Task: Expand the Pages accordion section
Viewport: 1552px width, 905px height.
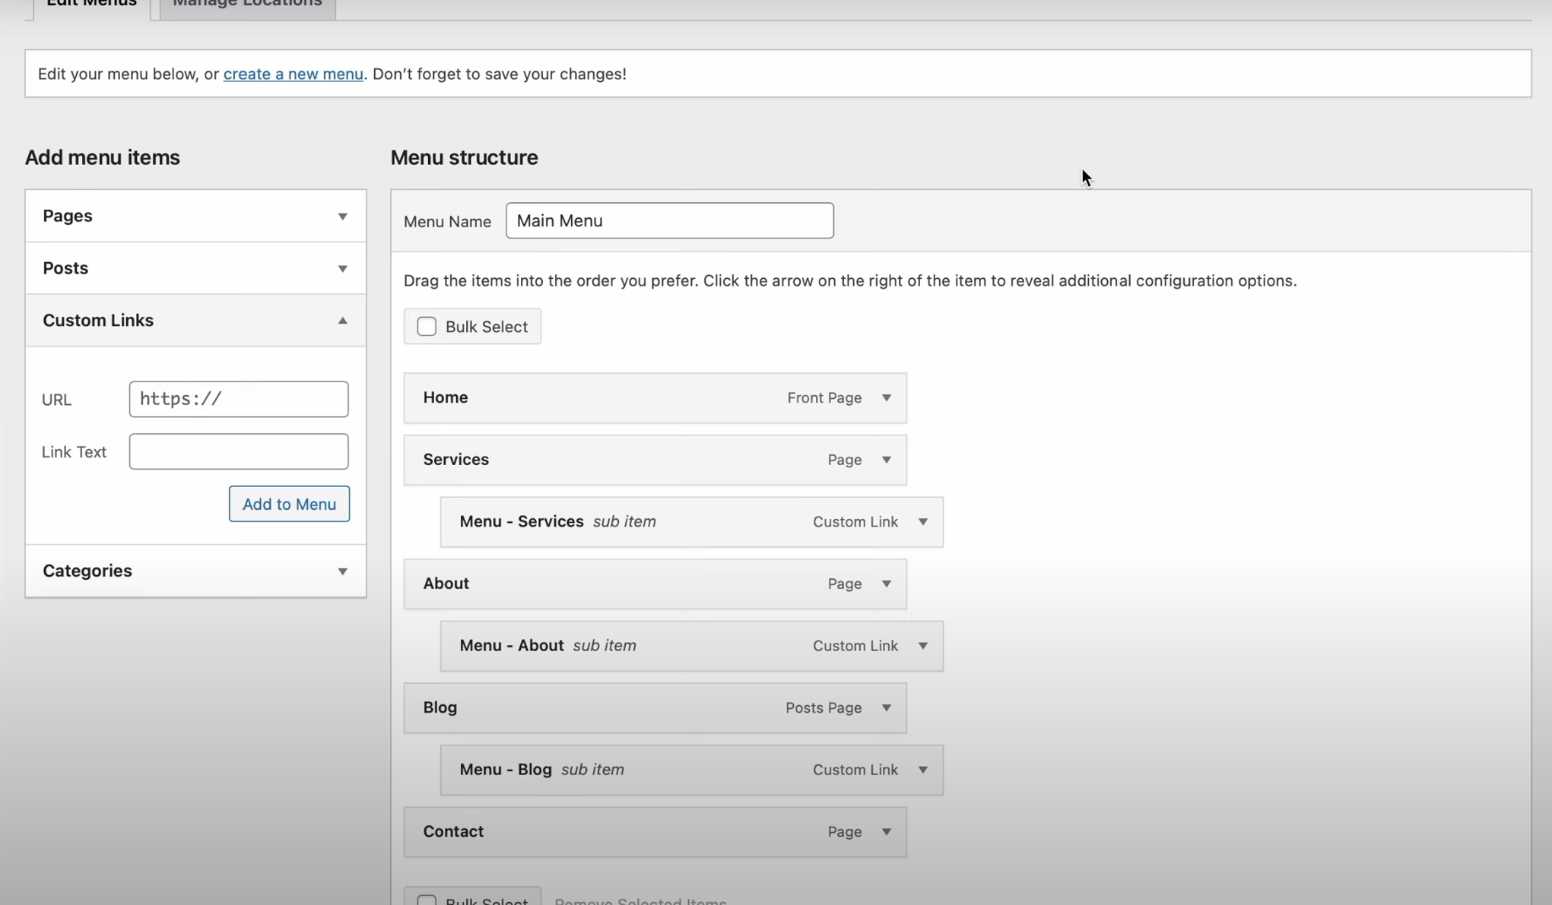Action: [x=342, y=217]
